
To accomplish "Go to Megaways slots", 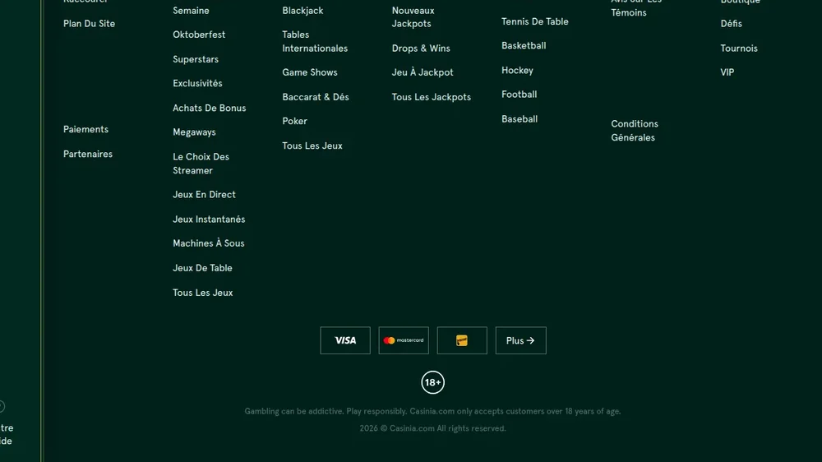I will [195, 132].
